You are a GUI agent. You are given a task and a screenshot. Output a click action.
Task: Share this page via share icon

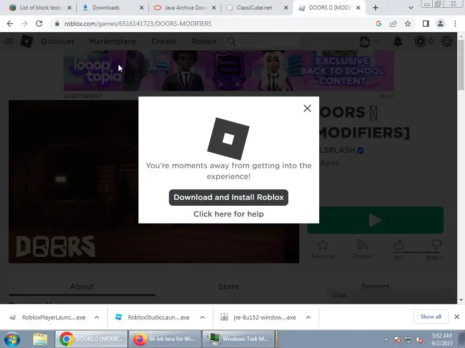(x=393, y=24)
